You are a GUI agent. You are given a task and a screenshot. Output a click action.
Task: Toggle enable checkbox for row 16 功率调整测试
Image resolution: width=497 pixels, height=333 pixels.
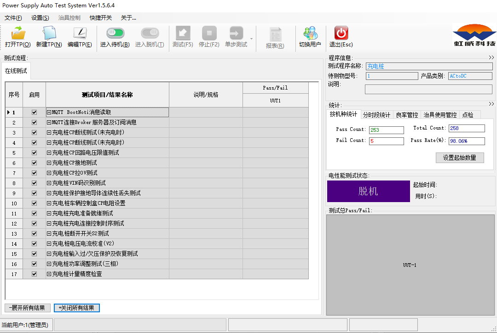34,264
